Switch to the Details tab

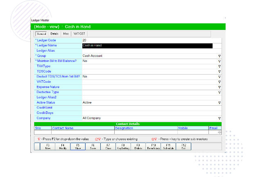pyautogui.click(x=54, y=34)
